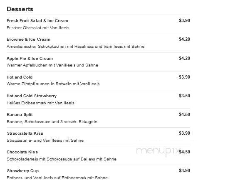
Task: Click the $4.50 price beside Banana Split
Action: tap(184, 114)
